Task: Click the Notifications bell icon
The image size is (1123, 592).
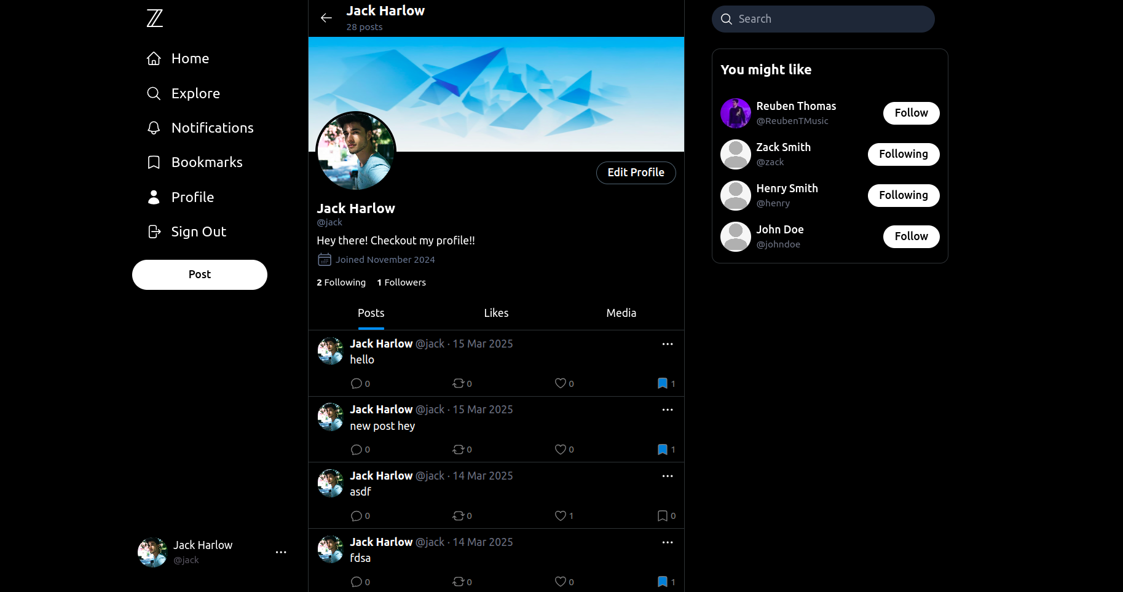Action: pos(154,128)
